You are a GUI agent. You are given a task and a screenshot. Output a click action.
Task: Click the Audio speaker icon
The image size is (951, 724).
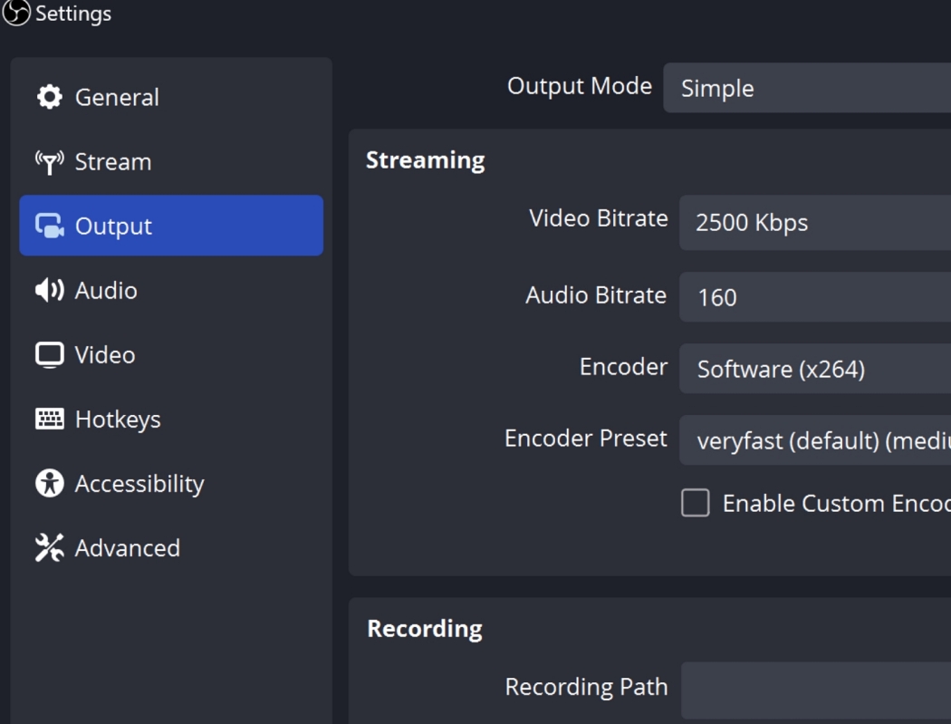pos(49,290)
